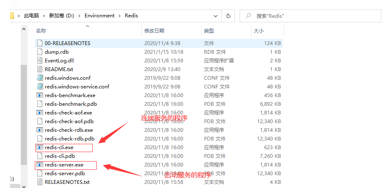
Task: Select the redis.windows-service.conf file name
Action: click(77, 87)
